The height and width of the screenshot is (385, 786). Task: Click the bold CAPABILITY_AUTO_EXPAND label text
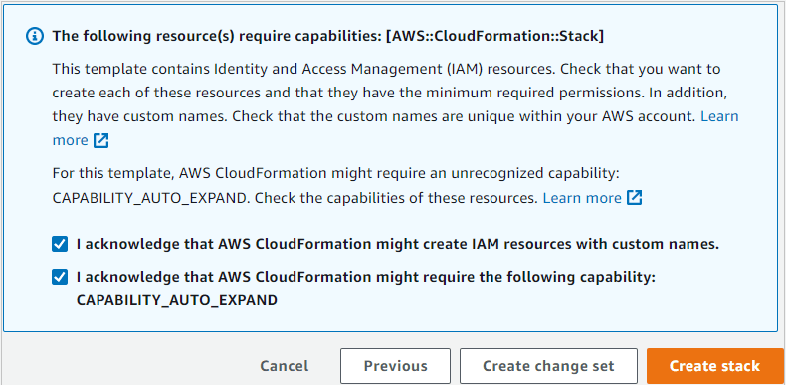pyautogui.click(x=176, y=300)
